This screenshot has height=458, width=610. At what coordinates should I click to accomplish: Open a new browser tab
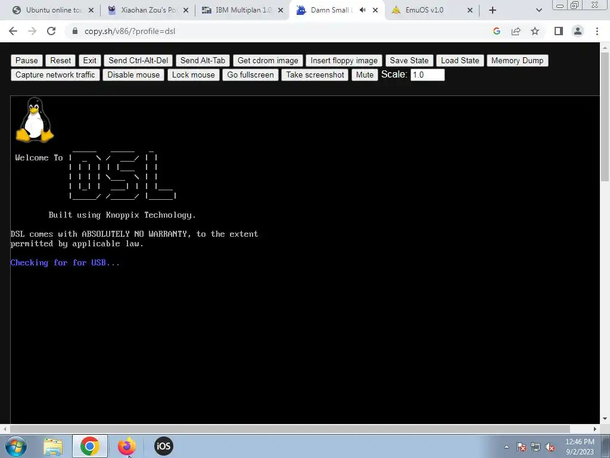coord(493,11)
